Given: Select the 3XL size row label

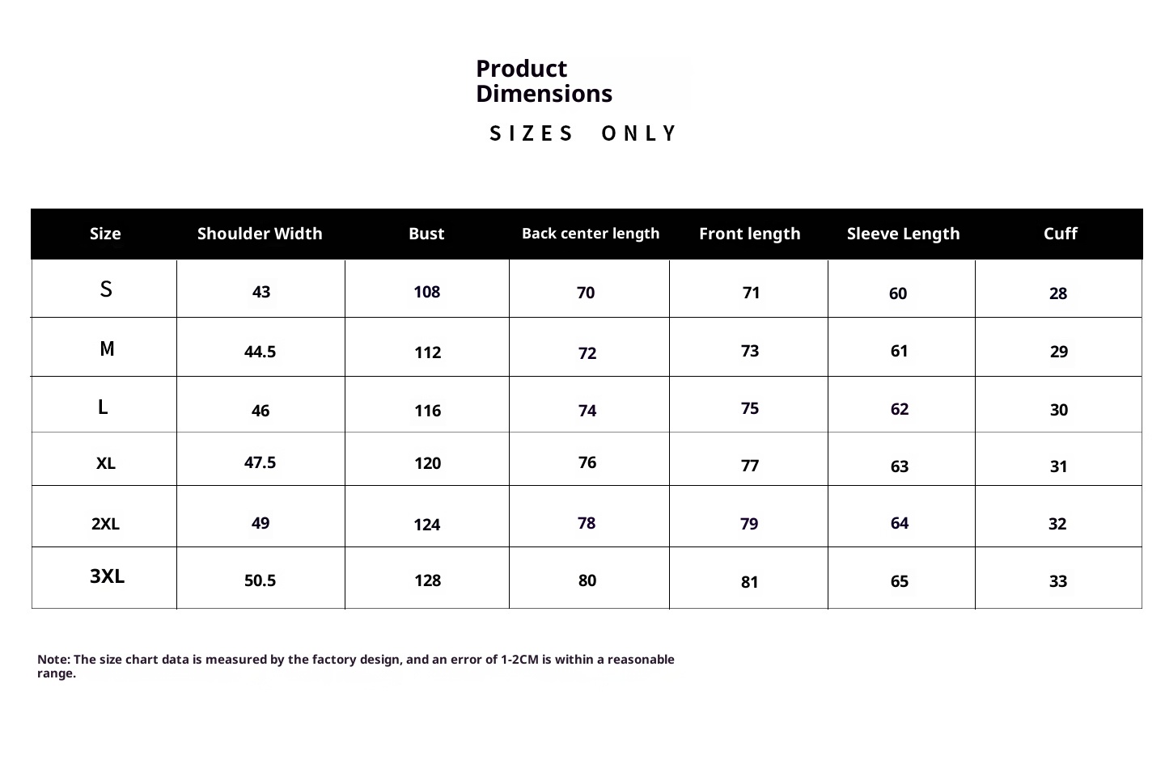Looking at the screenshot, I should coord(107,576).
